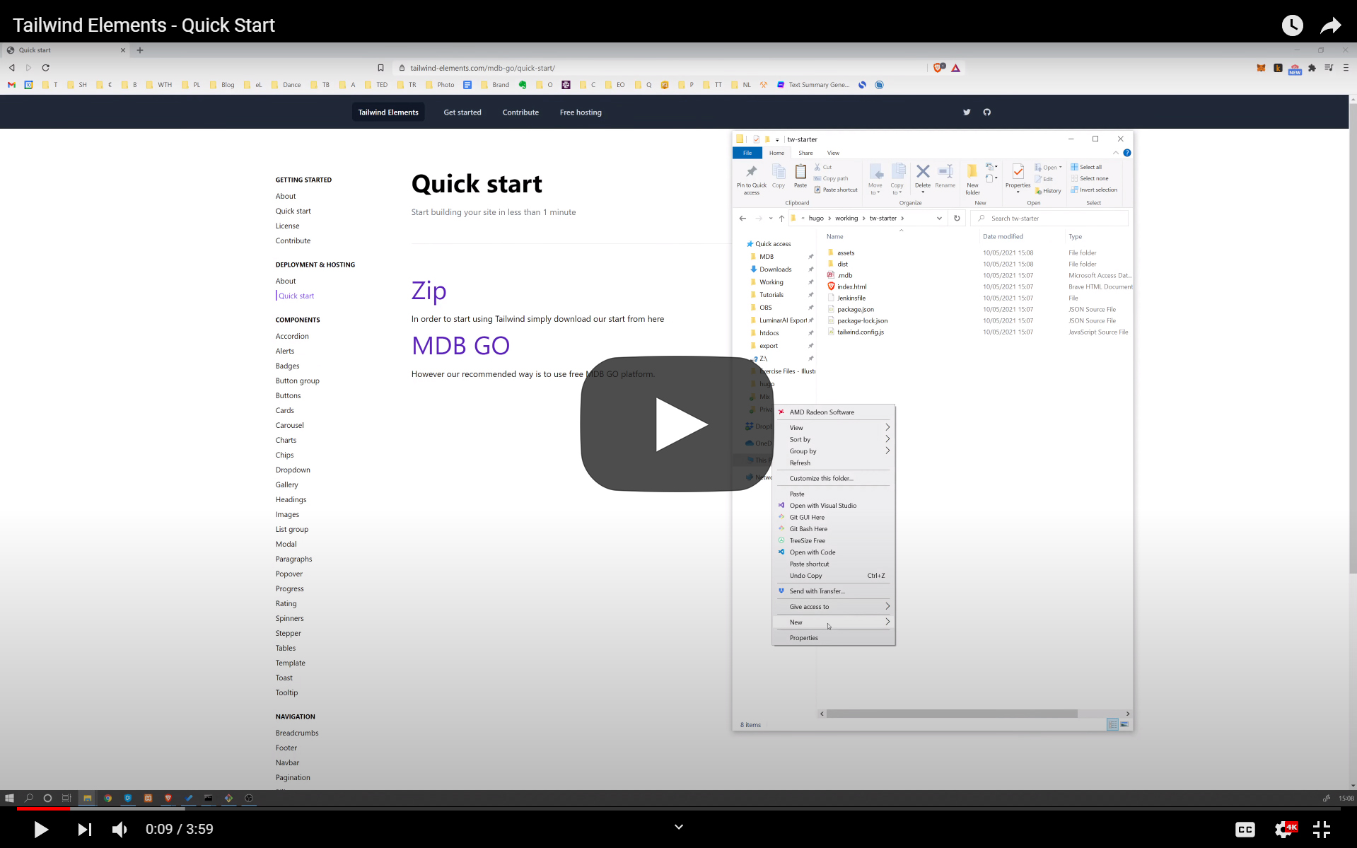This screenshot has width=1357, height=848.
Task: Open the Twitter icon in the navbar
Action: point(967,112)
